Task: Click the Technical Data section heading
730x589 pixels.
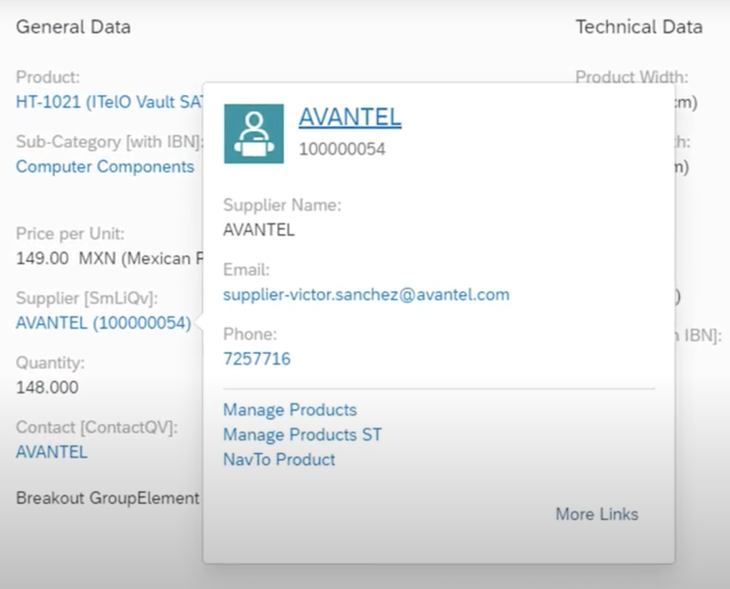Action: 639,27
